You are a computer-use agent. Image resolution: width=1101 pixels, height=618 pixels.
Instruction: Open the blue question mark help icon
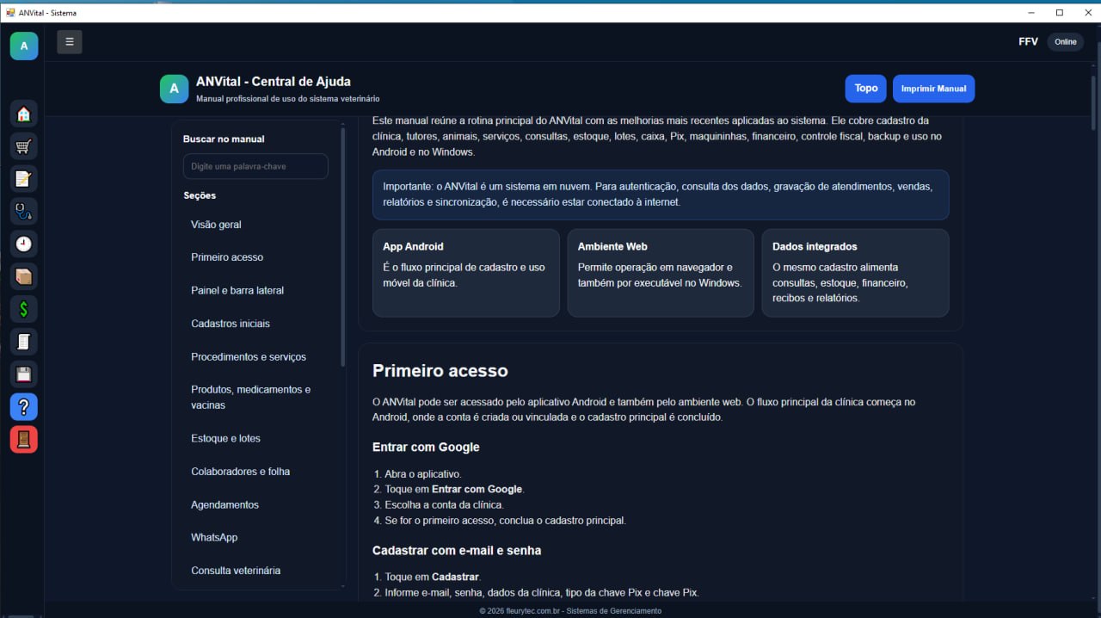pos(23,407)
